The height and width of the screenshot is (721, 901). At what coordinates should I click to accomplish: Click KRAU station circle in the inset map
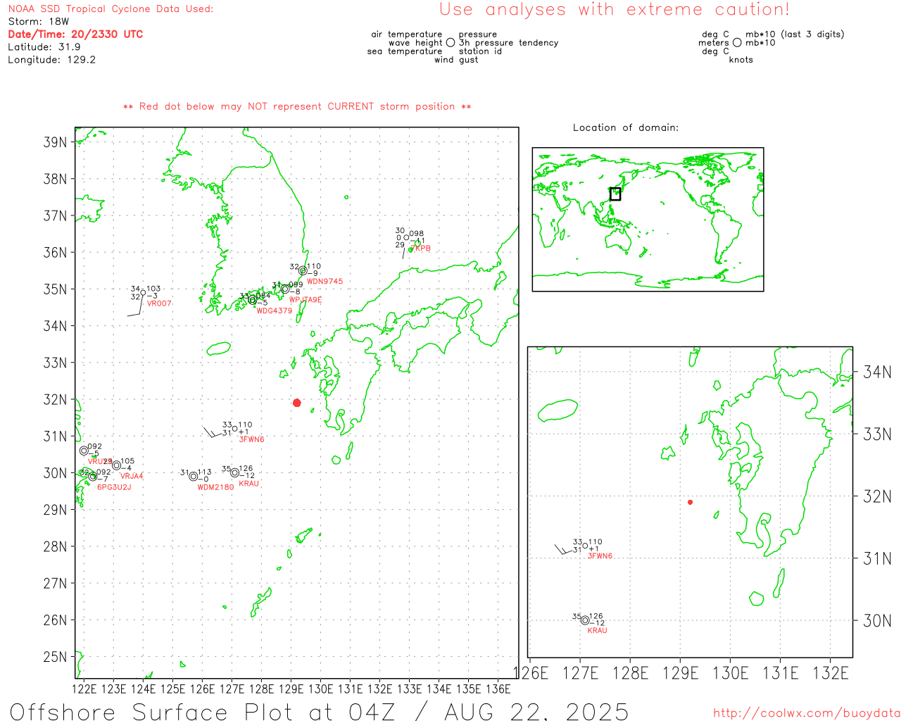tap(585, 620)
